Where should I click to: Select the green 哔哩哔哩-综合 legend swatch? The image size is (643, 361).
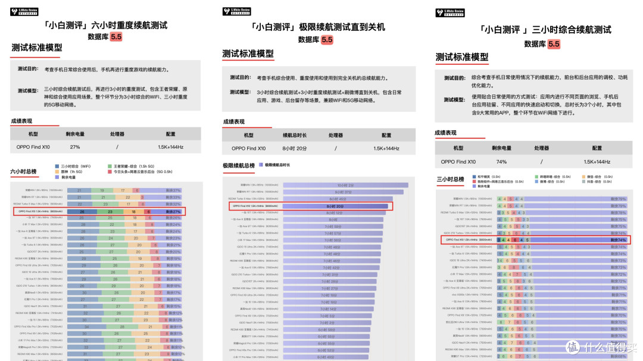click(536, 177)
